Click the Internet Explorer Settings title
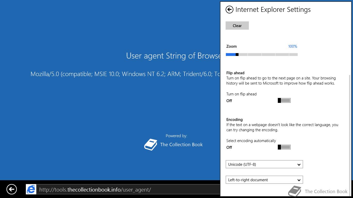Screen dimensions: 353x198 pos(273,10)
